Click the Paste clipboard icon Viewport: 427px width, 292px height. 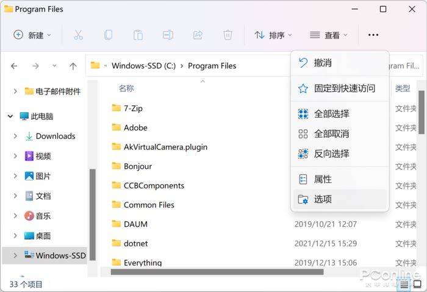138,35
